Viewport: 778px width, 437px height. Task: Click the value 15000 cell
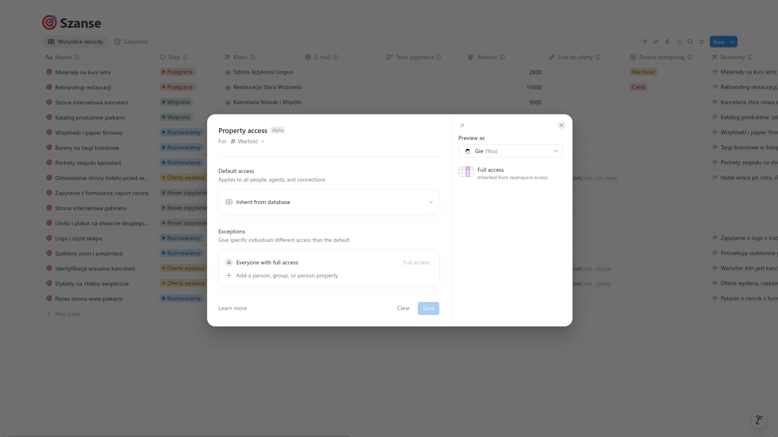click(504, 87)
